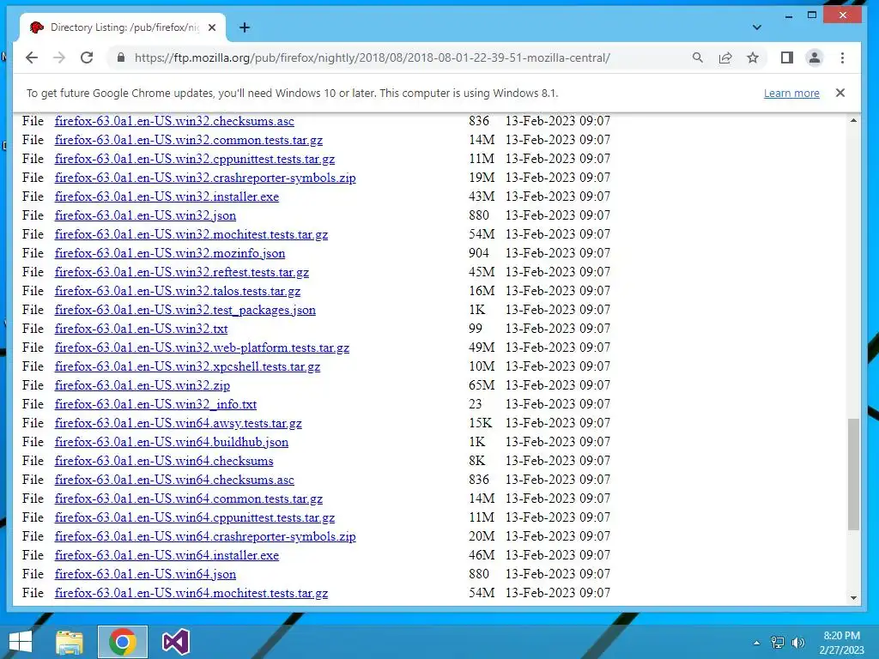Select the Directory Listing tab
Viewport: 879px width, 659px height.
point(123,27)
